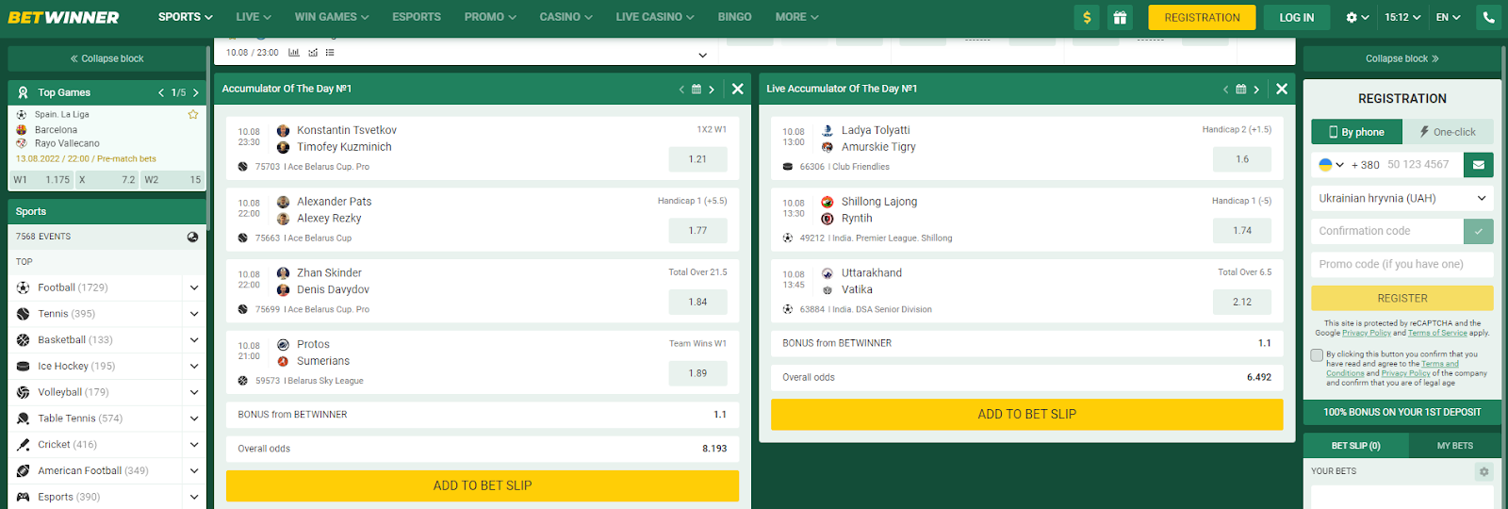The height and width of the screenshot is (509, 1508).
Task: Click the Ice Hockey sport icon
Action: [24, 366]
